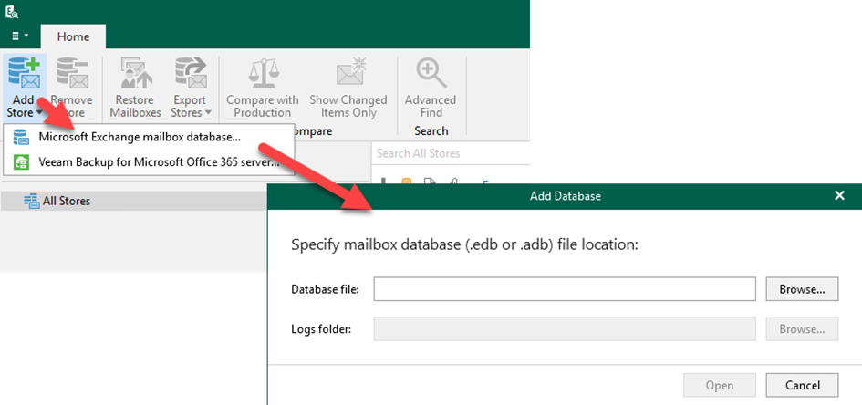Screen dimensions: 862x405
Task: Click the Veeam Explorer app icon in title bar
Action: (12, 11)
